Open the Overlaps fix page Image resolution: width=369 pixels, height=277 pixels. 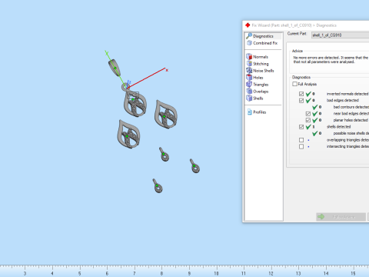[x=258, y=92]
